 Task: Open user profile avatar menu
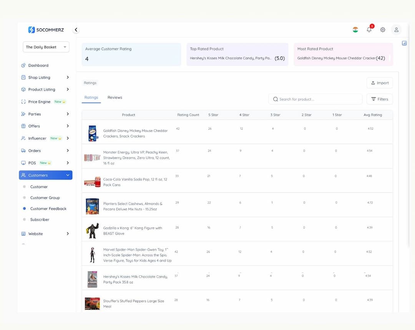[396, 30]
